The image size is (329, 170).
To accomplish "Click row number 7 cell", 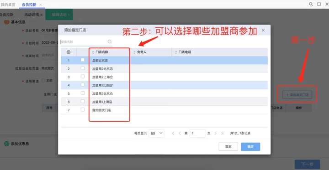I will tap(69, 110).
